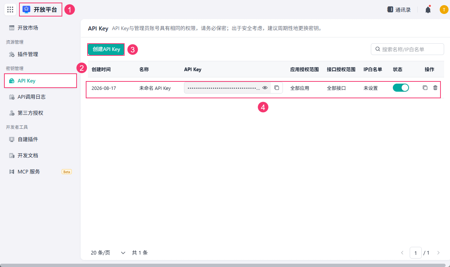Click the 名称 column header
Image resolution: width=450 pixels, height=267 pixels.
click(x=144, y=69)
